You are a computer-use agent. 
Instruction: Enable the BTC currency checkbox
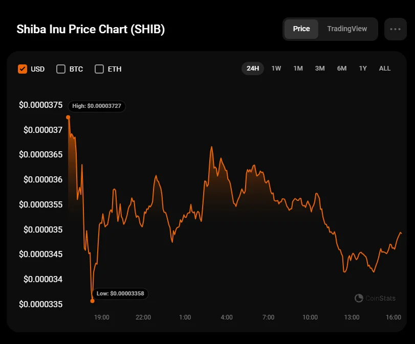61,69
